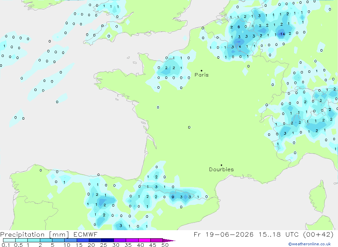338x247 pixels.
Task: Open the weatheronline.co.uk copyright link
Action: 310,244
